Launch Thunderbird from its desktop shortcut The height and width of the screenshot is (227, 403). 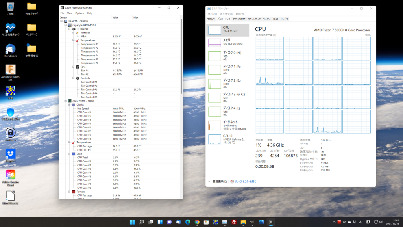(10, 50)
